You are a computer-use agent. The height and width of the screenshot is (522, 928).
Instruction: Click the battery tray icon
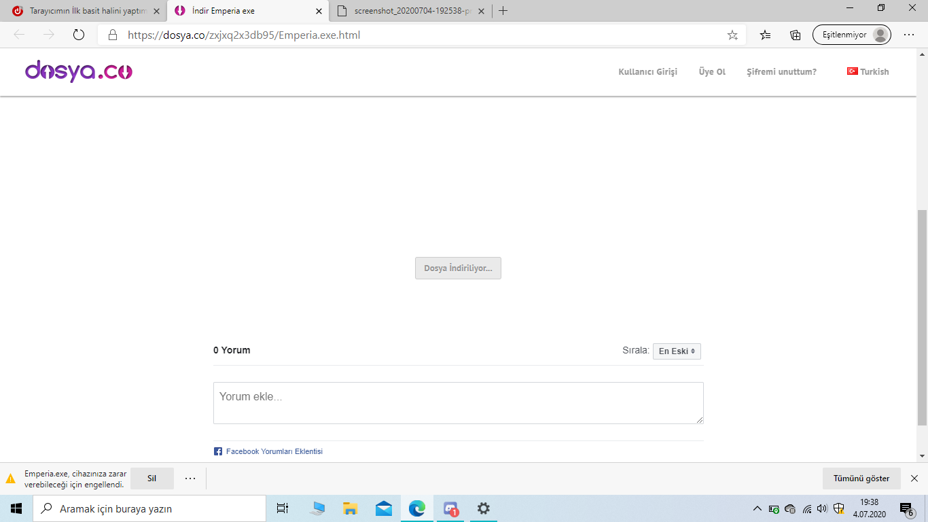click(774, 508)
